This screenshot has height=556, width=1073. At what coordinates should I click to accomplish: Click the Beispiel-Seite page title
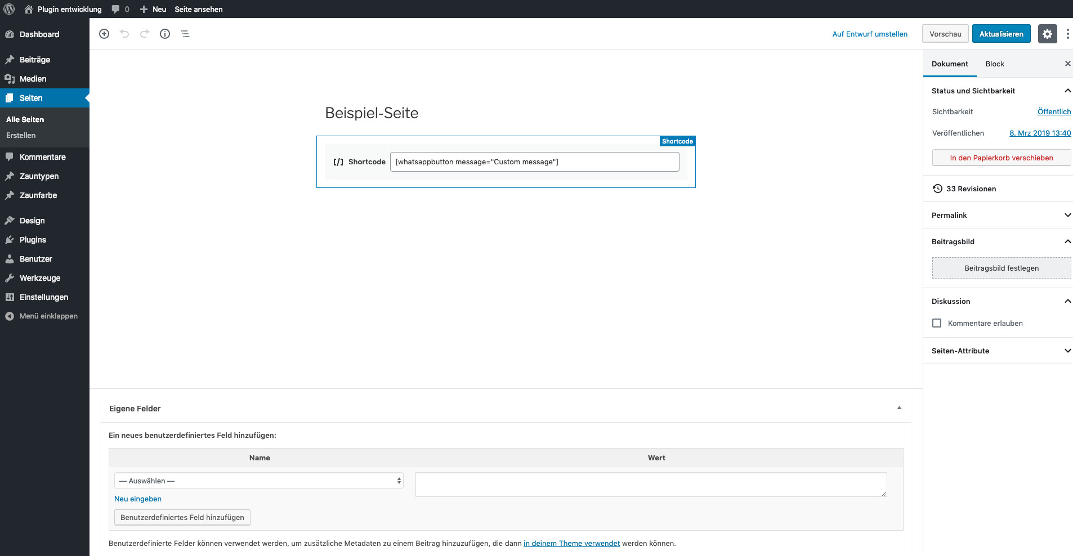coord(372,113)
